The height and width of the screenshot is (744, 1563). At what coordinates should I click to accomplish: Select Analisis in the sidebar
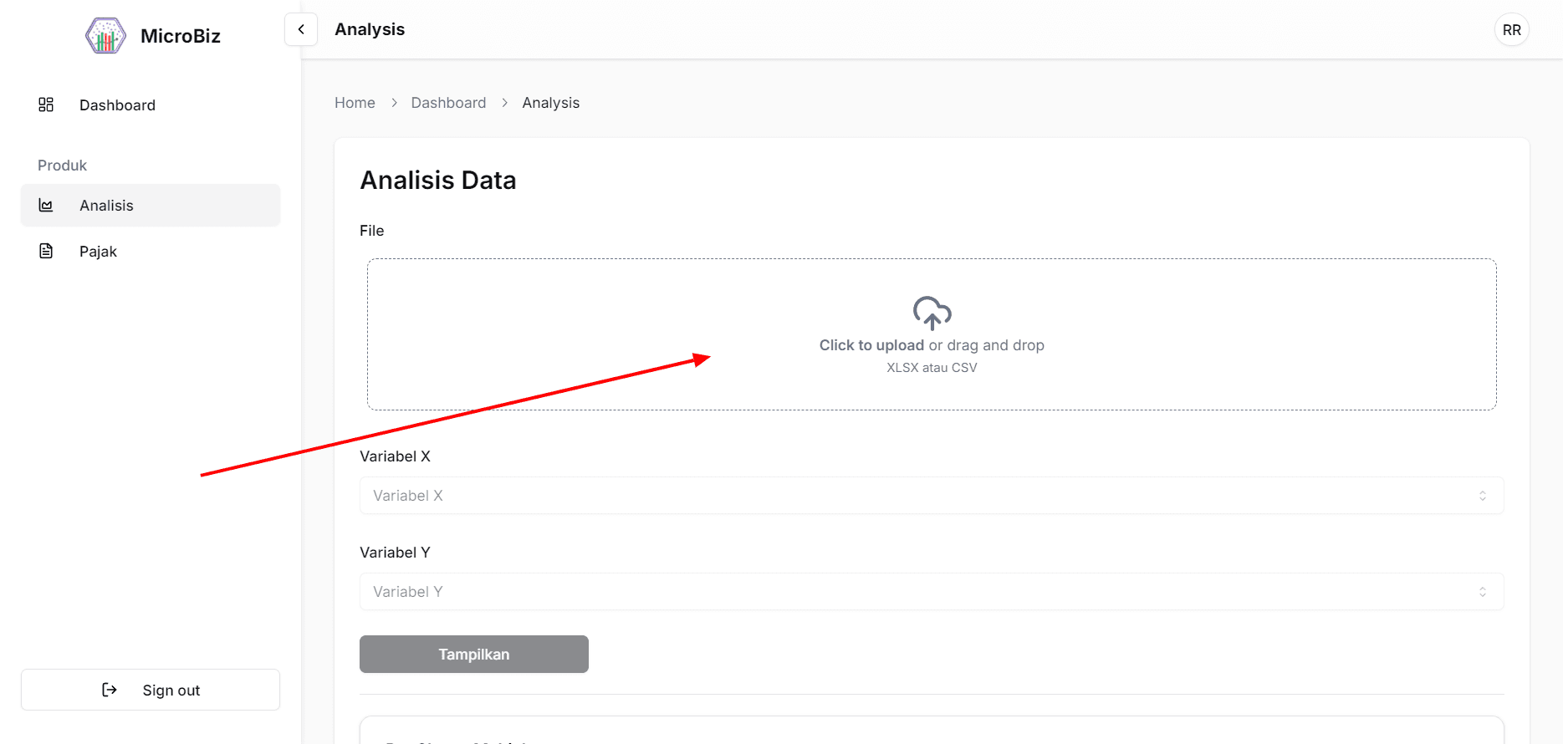151,205
